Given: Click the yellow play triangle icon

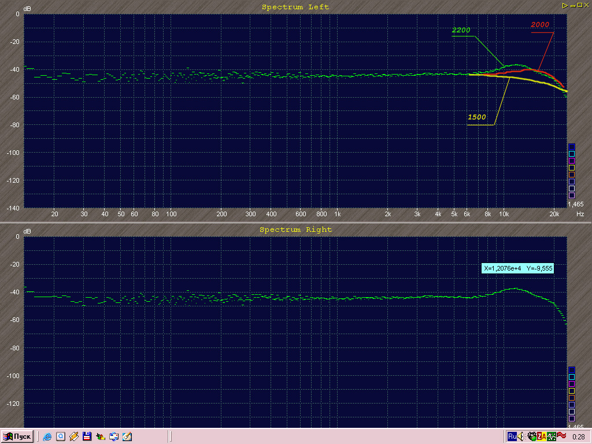Looking at the screenshot, I should point(565,5).
